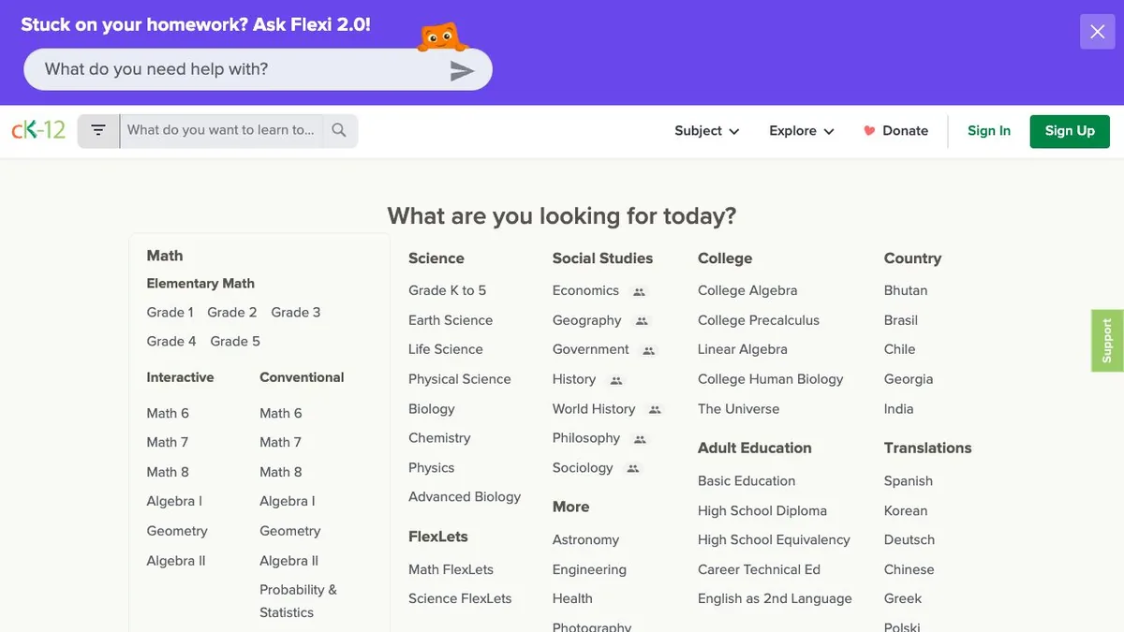Open Conventional Algebra II
The height and width of the screenshot is (632, 1124).
288,561
